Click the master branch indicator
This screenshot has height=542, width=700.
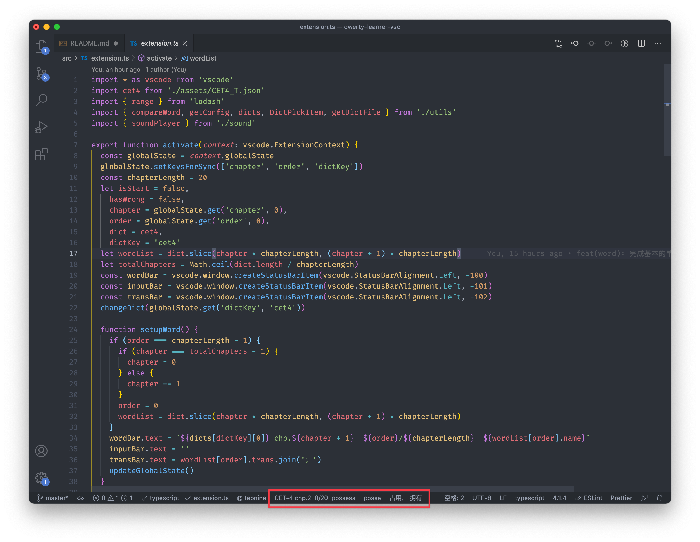click(x=53, y=498)
